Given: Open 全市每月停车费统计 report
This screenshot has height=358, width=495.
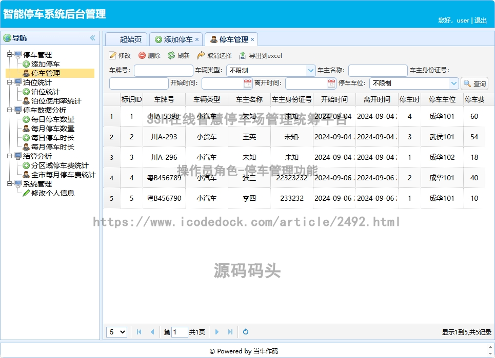Looking at the screenshot, I should [63, 175].
